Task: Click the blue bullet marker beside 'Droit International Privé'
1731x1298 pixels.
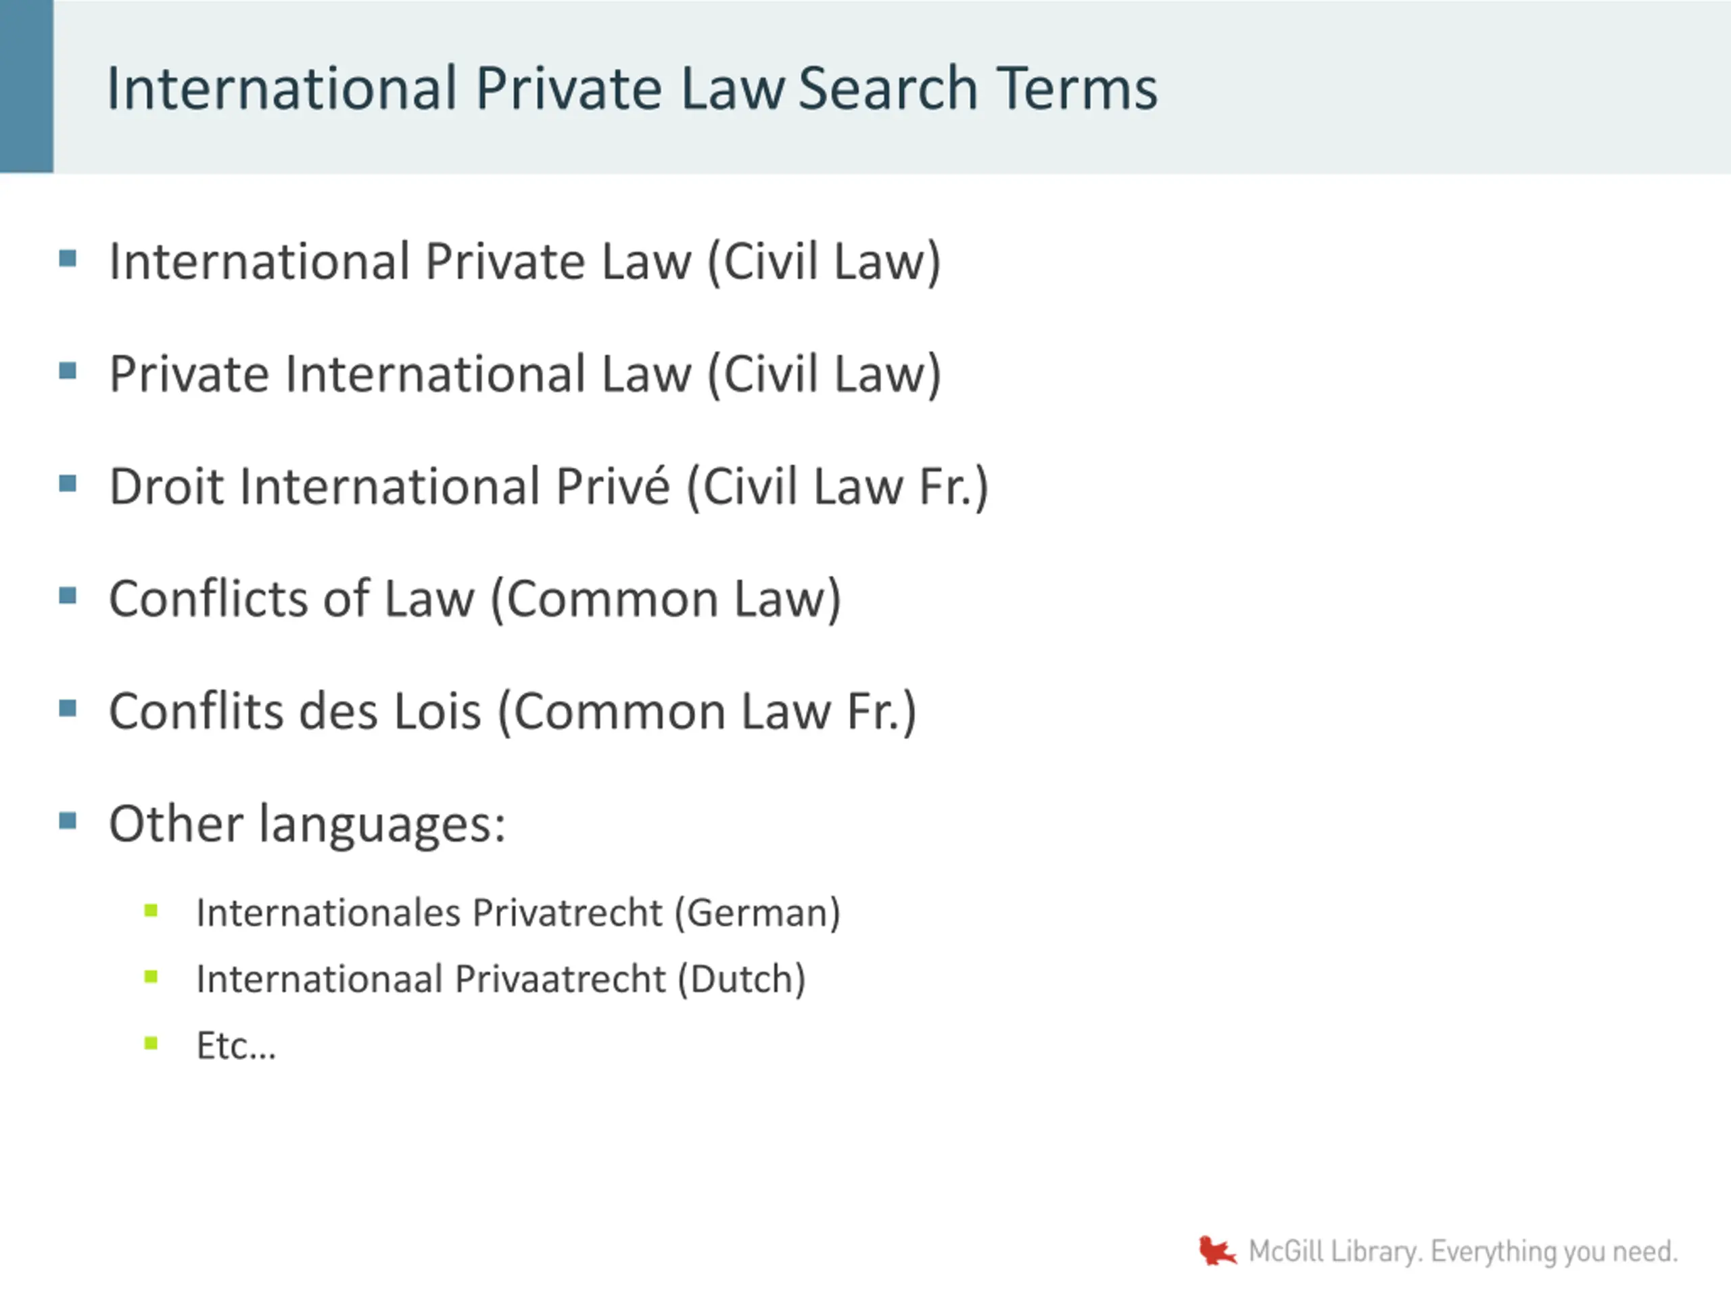Action: tap(68, 483)
